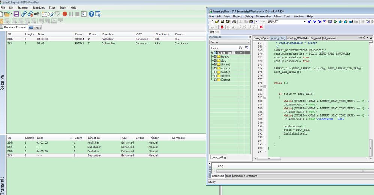Select receive row 2Dh with data 04 05 06
Image resolution: width=374 pixels, height=195 pixels.
[106, 39]
